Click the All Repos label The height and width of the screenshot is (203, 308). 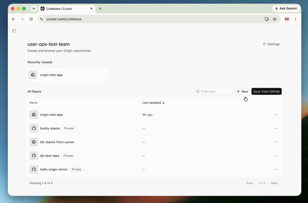34,91
